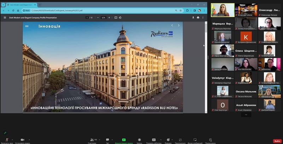Click the PDF page number field
283x144 pixels.
pos(87,17)
